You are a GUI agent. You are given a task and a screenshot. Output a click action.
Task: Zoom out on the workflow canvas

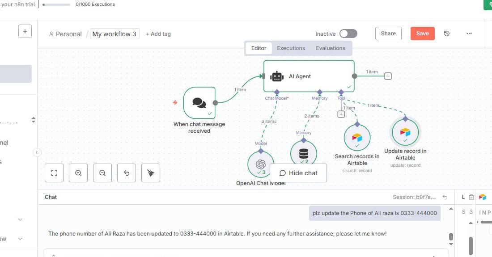[x=102, y=173]
